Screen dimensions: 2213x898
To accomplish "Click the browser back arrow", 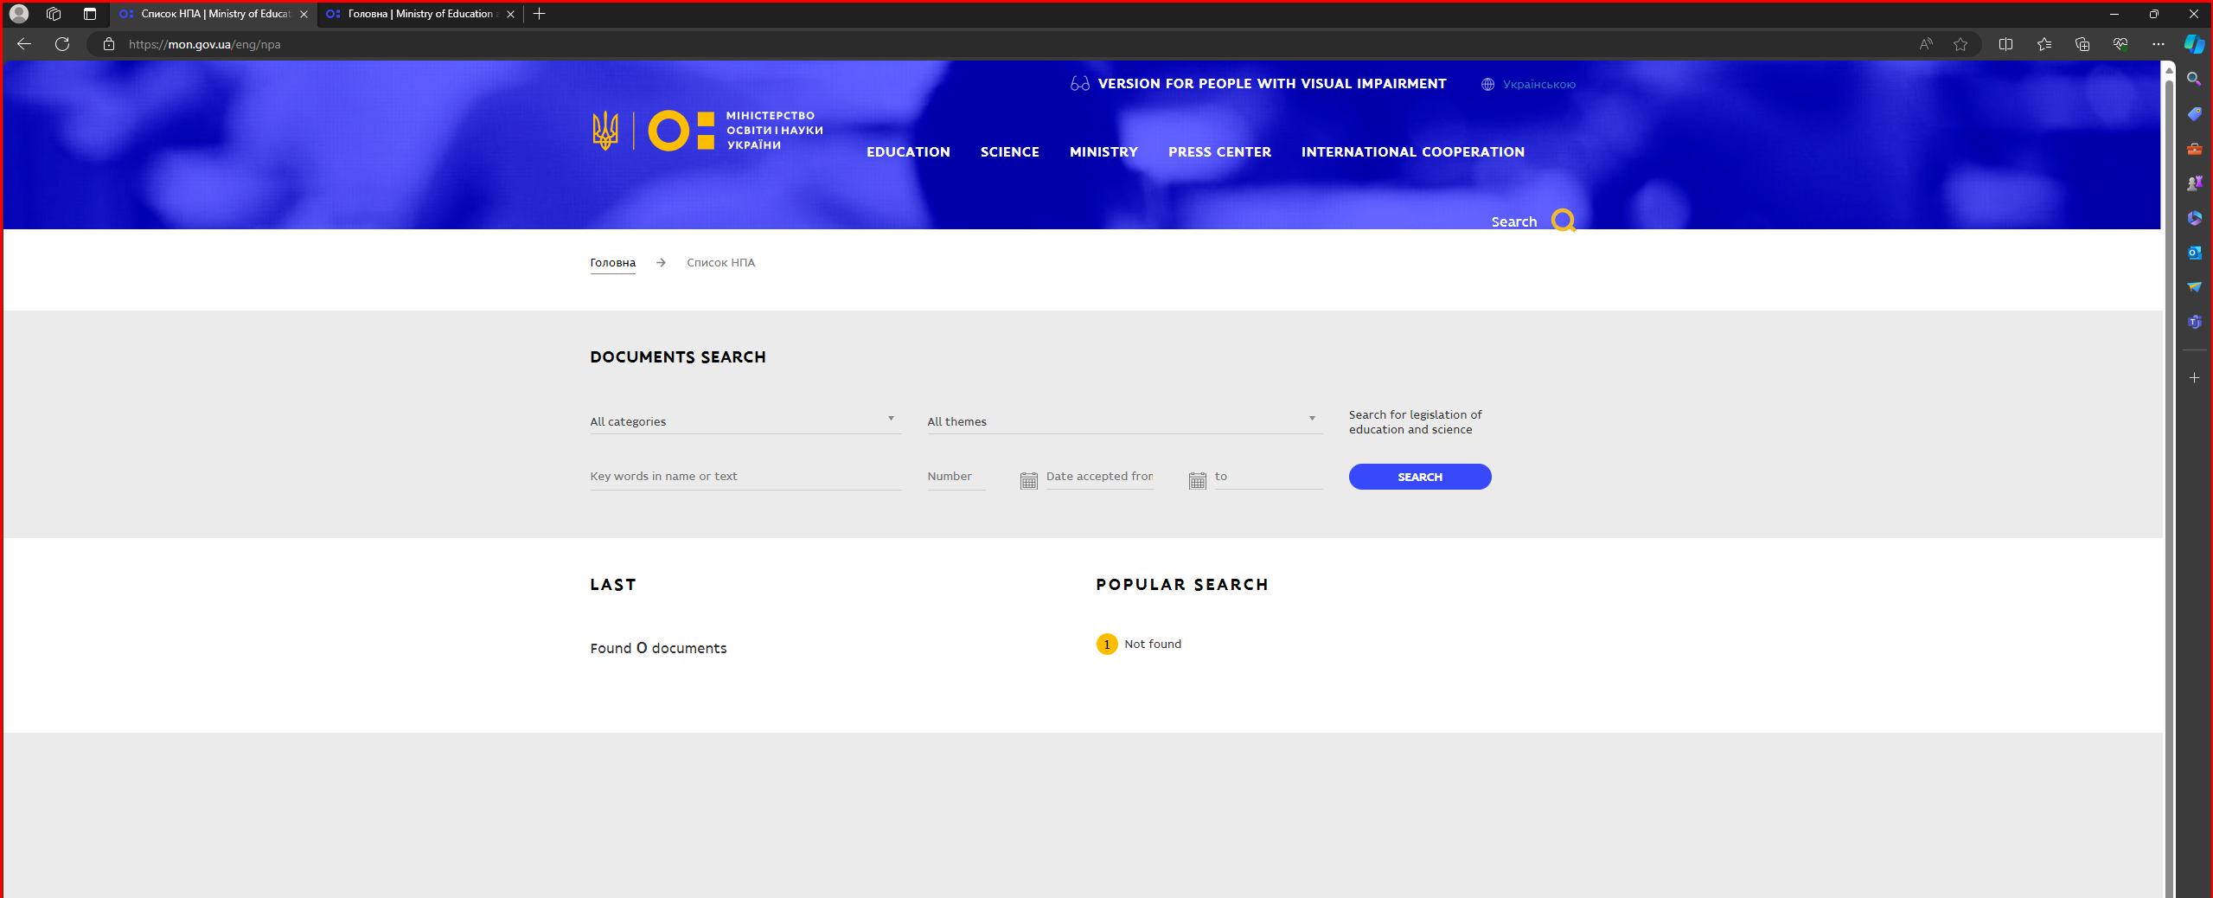I will [24, 44].
